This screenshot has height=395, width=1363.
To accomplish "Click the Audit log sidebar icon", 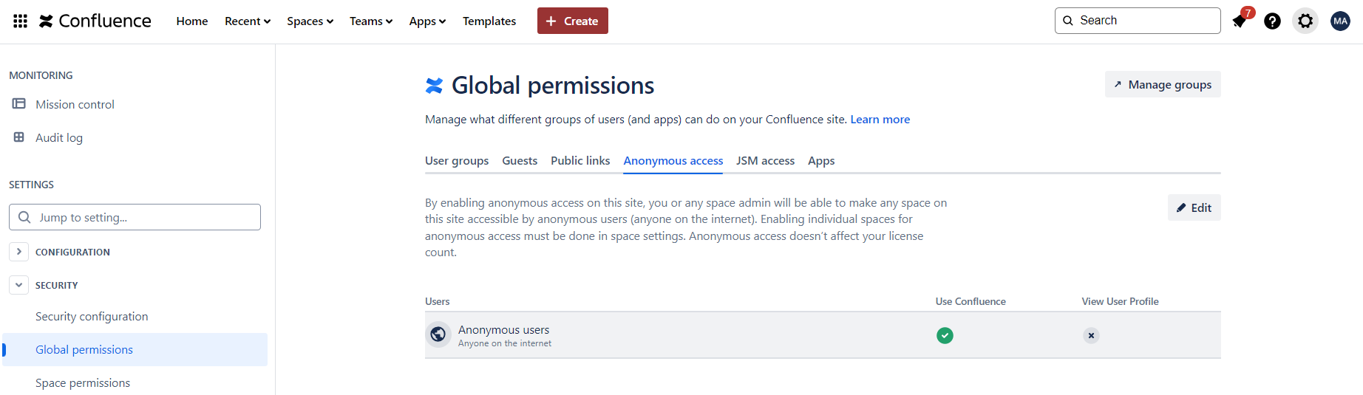I will pos(19,137).
